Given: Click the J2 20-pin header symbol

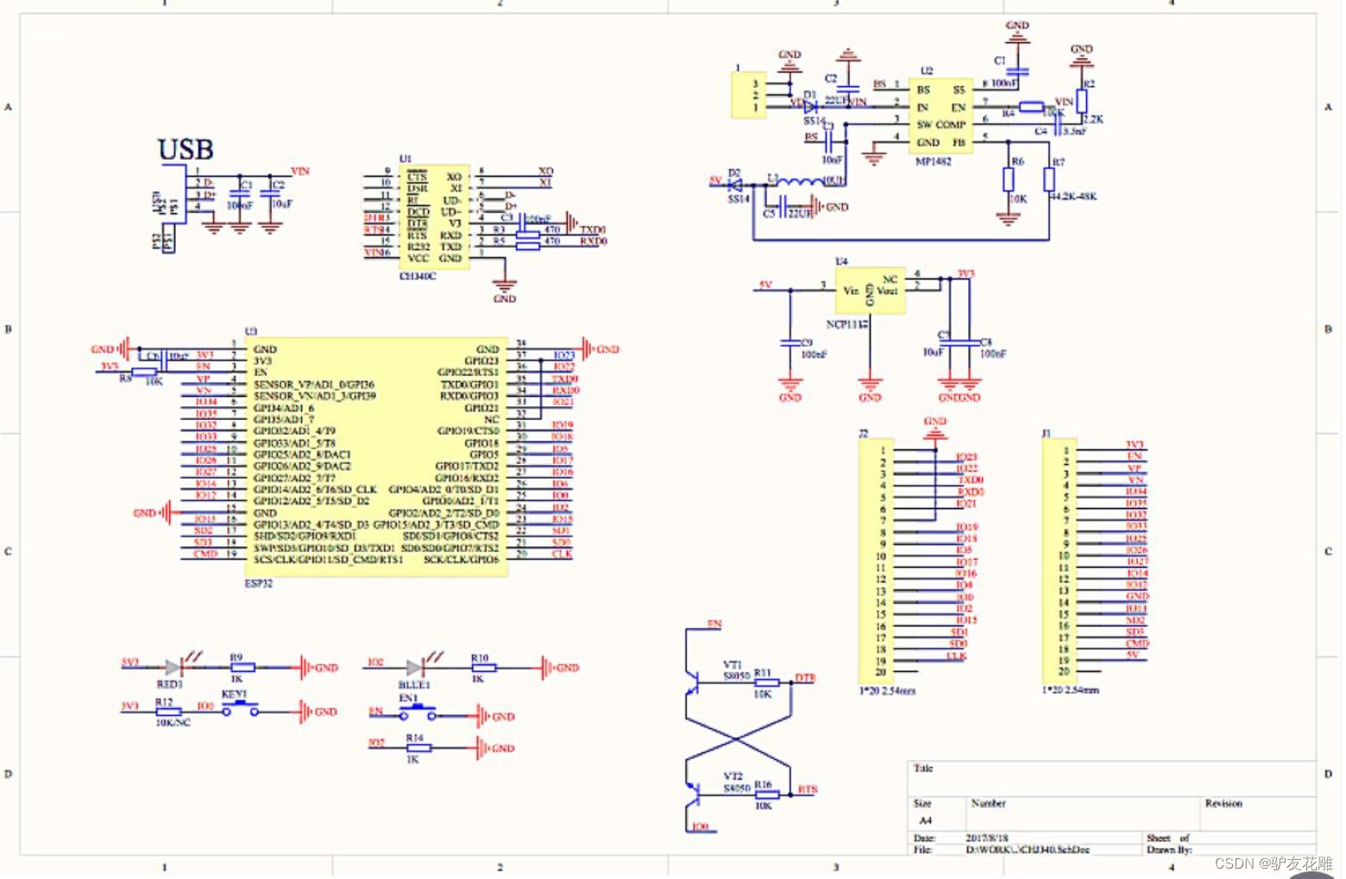Looking at the screenshot, I should [875, 560].
